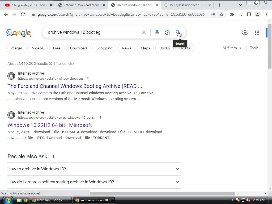Screen dimensions: 272x204
Task: Filter results by Maps
Action: click(x=145, y=48)
